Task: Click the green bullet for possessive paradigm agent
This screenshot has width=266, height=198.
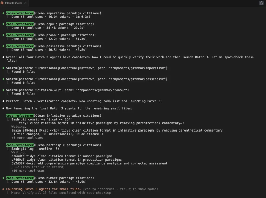Action: (x=3, y=46)
